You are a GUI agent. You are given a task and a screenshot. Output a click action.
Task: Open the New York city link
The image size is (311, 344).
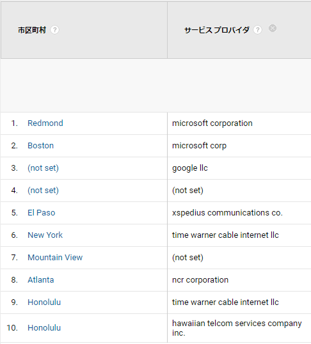coord(45,235)
